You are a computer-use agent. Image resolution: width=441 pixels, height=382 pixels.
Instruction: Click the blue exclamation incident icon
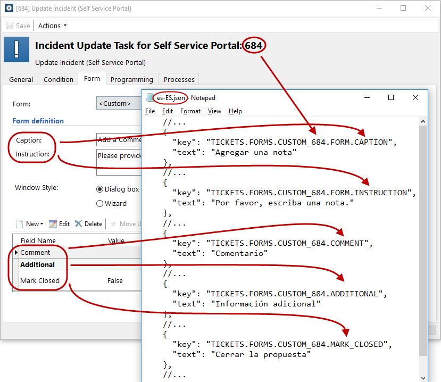[16, 49]
